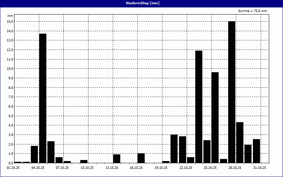The width and height of the screenshot is (283, 177).
Task: Select the 0,6 mm bar on 06.10
Action: pyautogui.click(x=59, y=160)
